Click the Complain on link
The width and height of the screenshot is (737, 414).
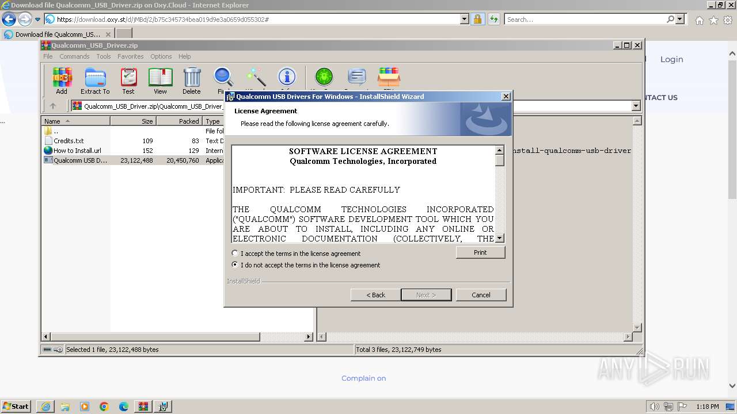pyautogui.click(x=363, y=378)
